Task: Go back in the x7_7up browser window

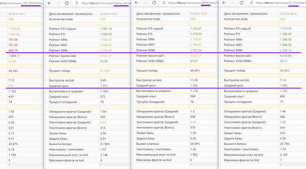Action: pyautogui.click(x=224, y=3)
